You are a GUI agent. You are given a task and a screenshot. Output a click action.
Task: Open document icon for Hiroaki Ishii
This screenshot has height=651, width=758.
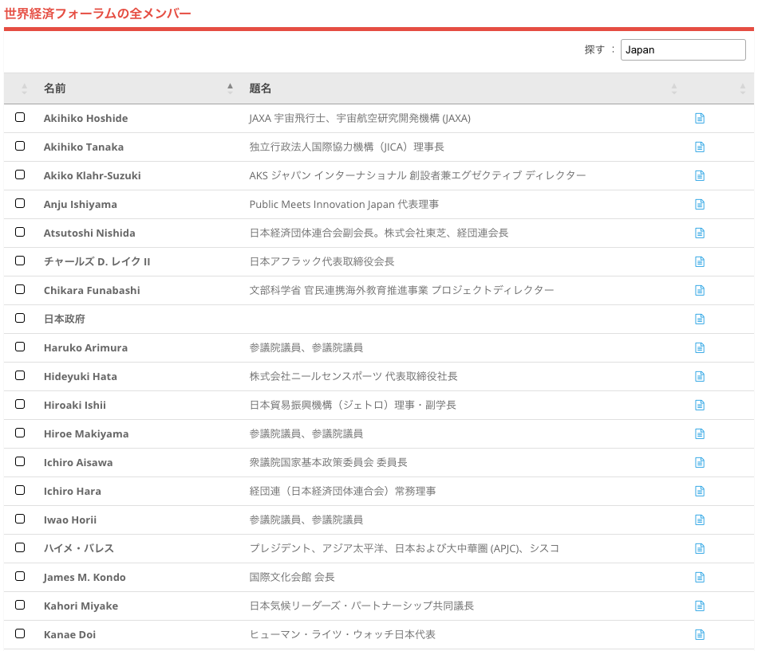(x=700, y=406)
